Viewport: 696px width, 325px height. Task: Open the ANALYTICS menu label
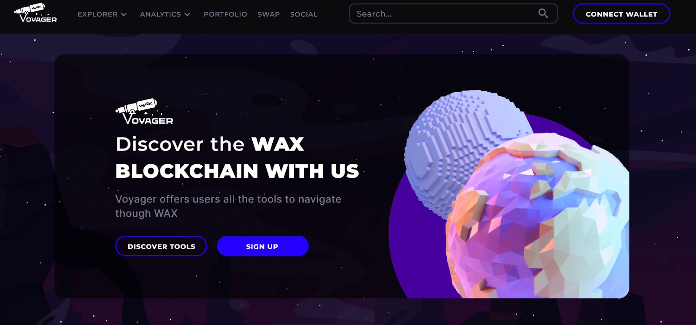click(x=160, y=14)
